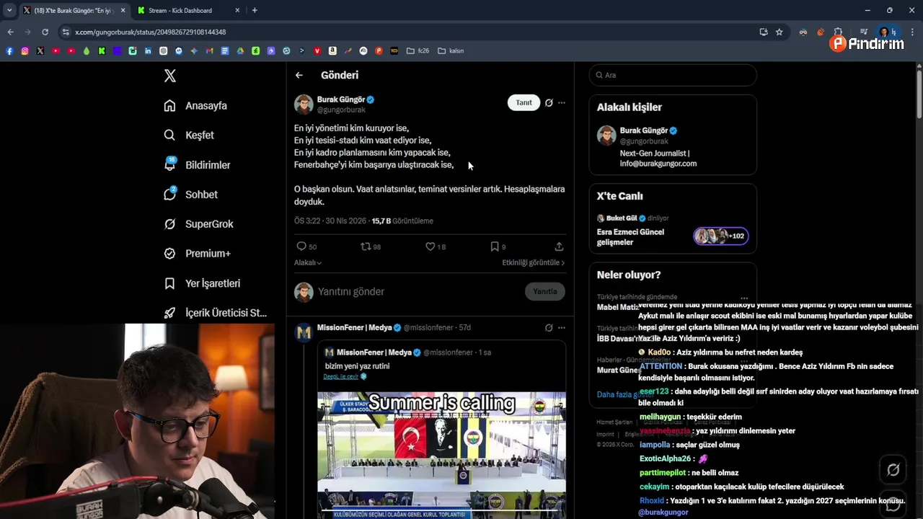Expand the Alakalı sort dropdown
Viewport: 923px width, 519px height.
(x=308, y=263)
